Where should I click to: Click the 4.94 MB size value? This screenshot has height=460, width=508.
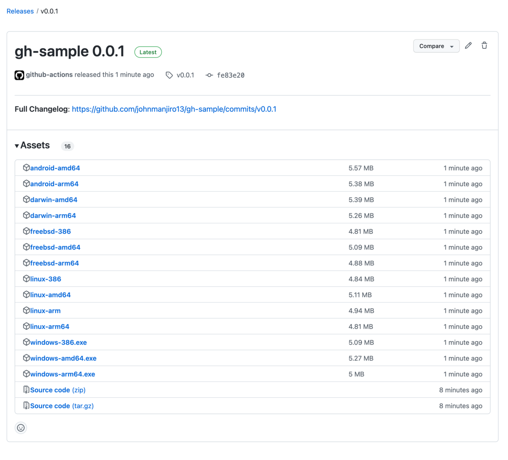(x=361, y=310)
